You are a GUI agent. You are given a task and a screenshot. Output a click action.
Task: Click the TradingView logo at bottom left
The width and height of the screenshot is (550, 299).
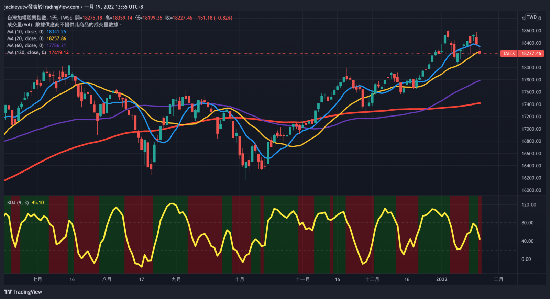tap(23, 292)
